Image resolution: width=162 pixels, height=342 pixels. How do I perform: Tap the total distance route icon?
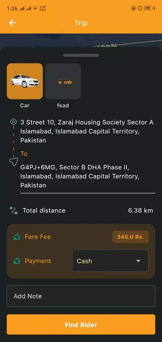click(x=14, y=211)
